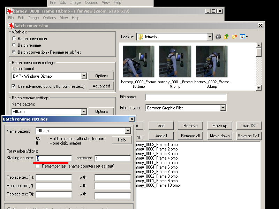Open the View menu in the background top window

106,2
